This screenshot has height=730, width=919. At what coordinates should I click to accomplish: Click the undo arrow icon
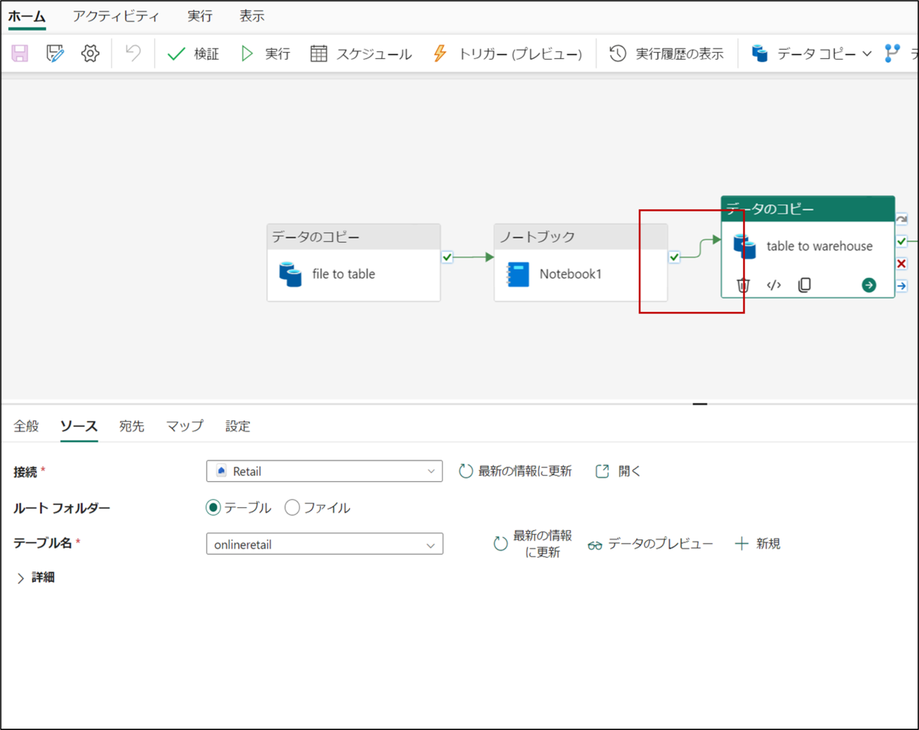pos(133,54)
